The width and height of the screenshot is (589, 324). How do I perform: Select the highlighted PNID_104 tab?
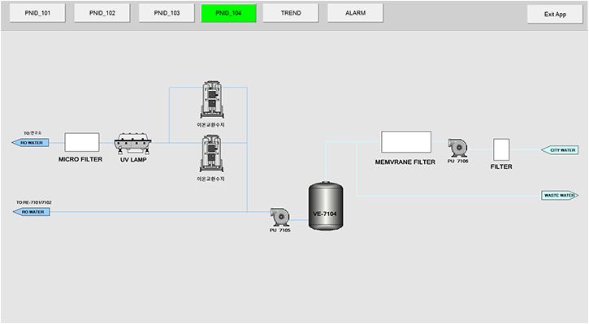(x=228, y=13)
